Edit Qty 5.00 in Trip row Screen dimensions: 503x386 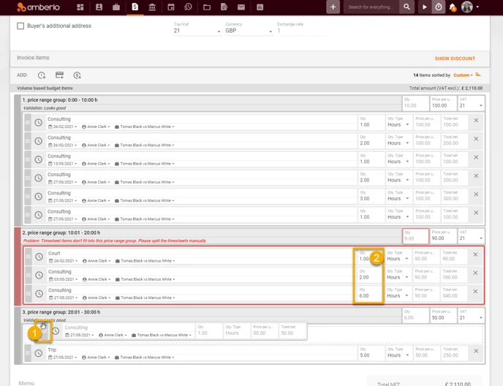371,353
